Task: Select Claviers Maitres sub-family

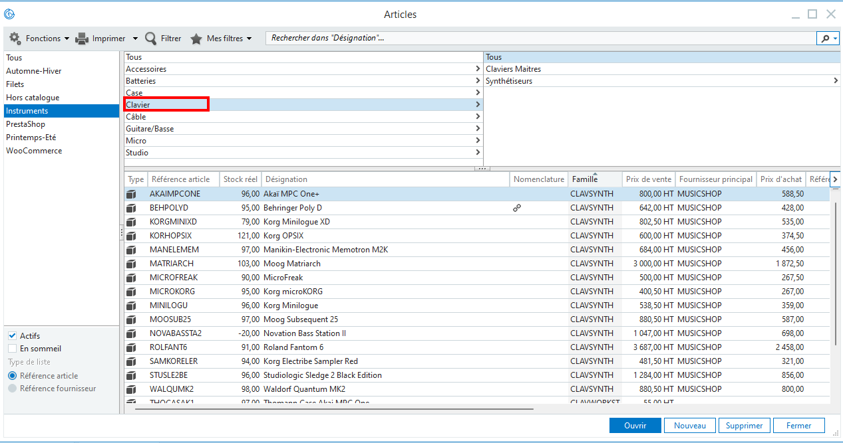Action: pos(662,69)
